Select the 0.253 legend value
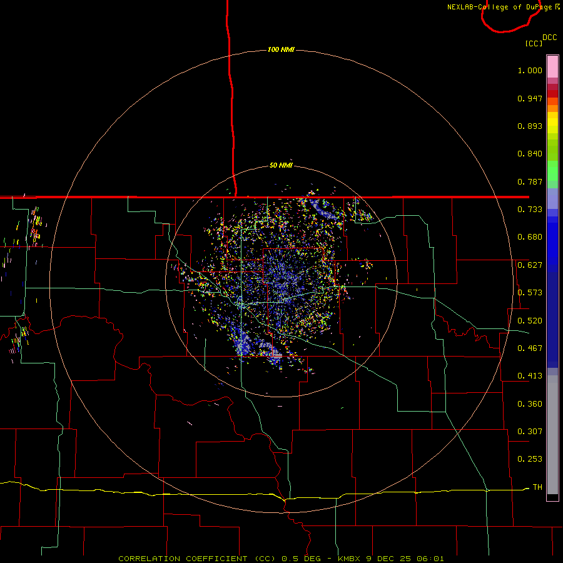Viewport: 563px width, 563px height. [x=530, y=459]
